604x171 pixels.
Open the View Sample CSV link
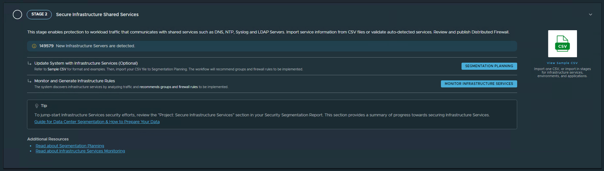pos(562,63)
